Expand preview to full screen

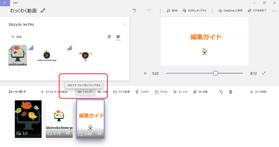point(264,73)
